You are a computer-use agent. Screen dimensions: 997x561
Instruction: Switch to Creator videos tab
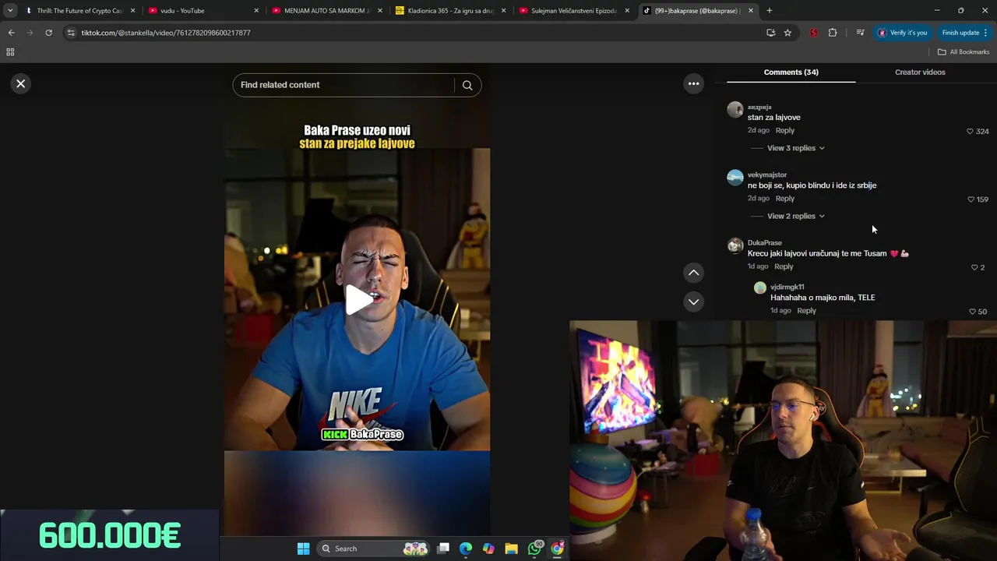point(920,72)
